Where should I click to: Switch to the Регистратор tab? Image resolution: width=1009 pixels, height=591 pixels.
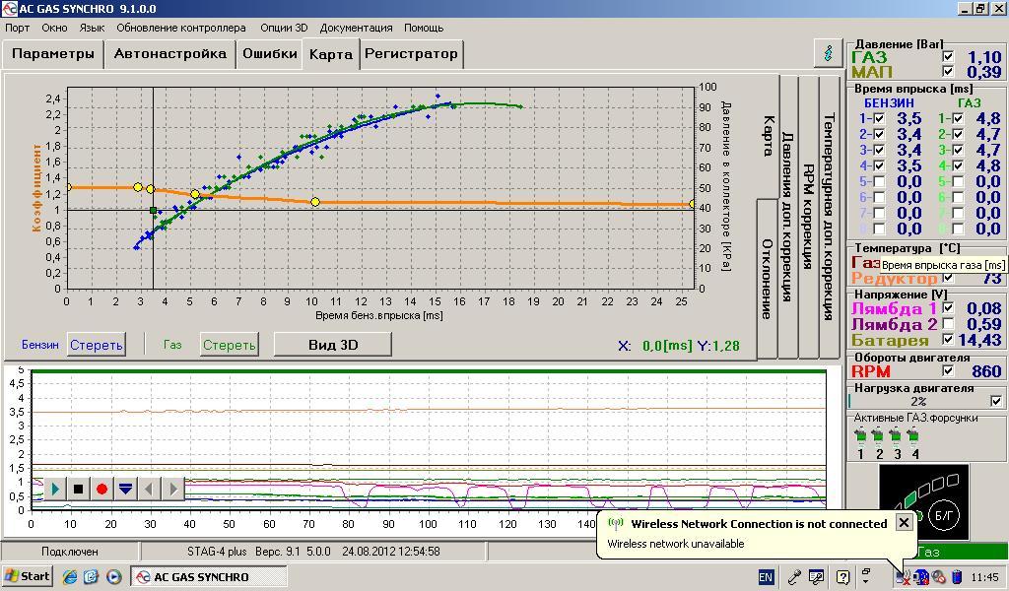(x=411, y=53)
